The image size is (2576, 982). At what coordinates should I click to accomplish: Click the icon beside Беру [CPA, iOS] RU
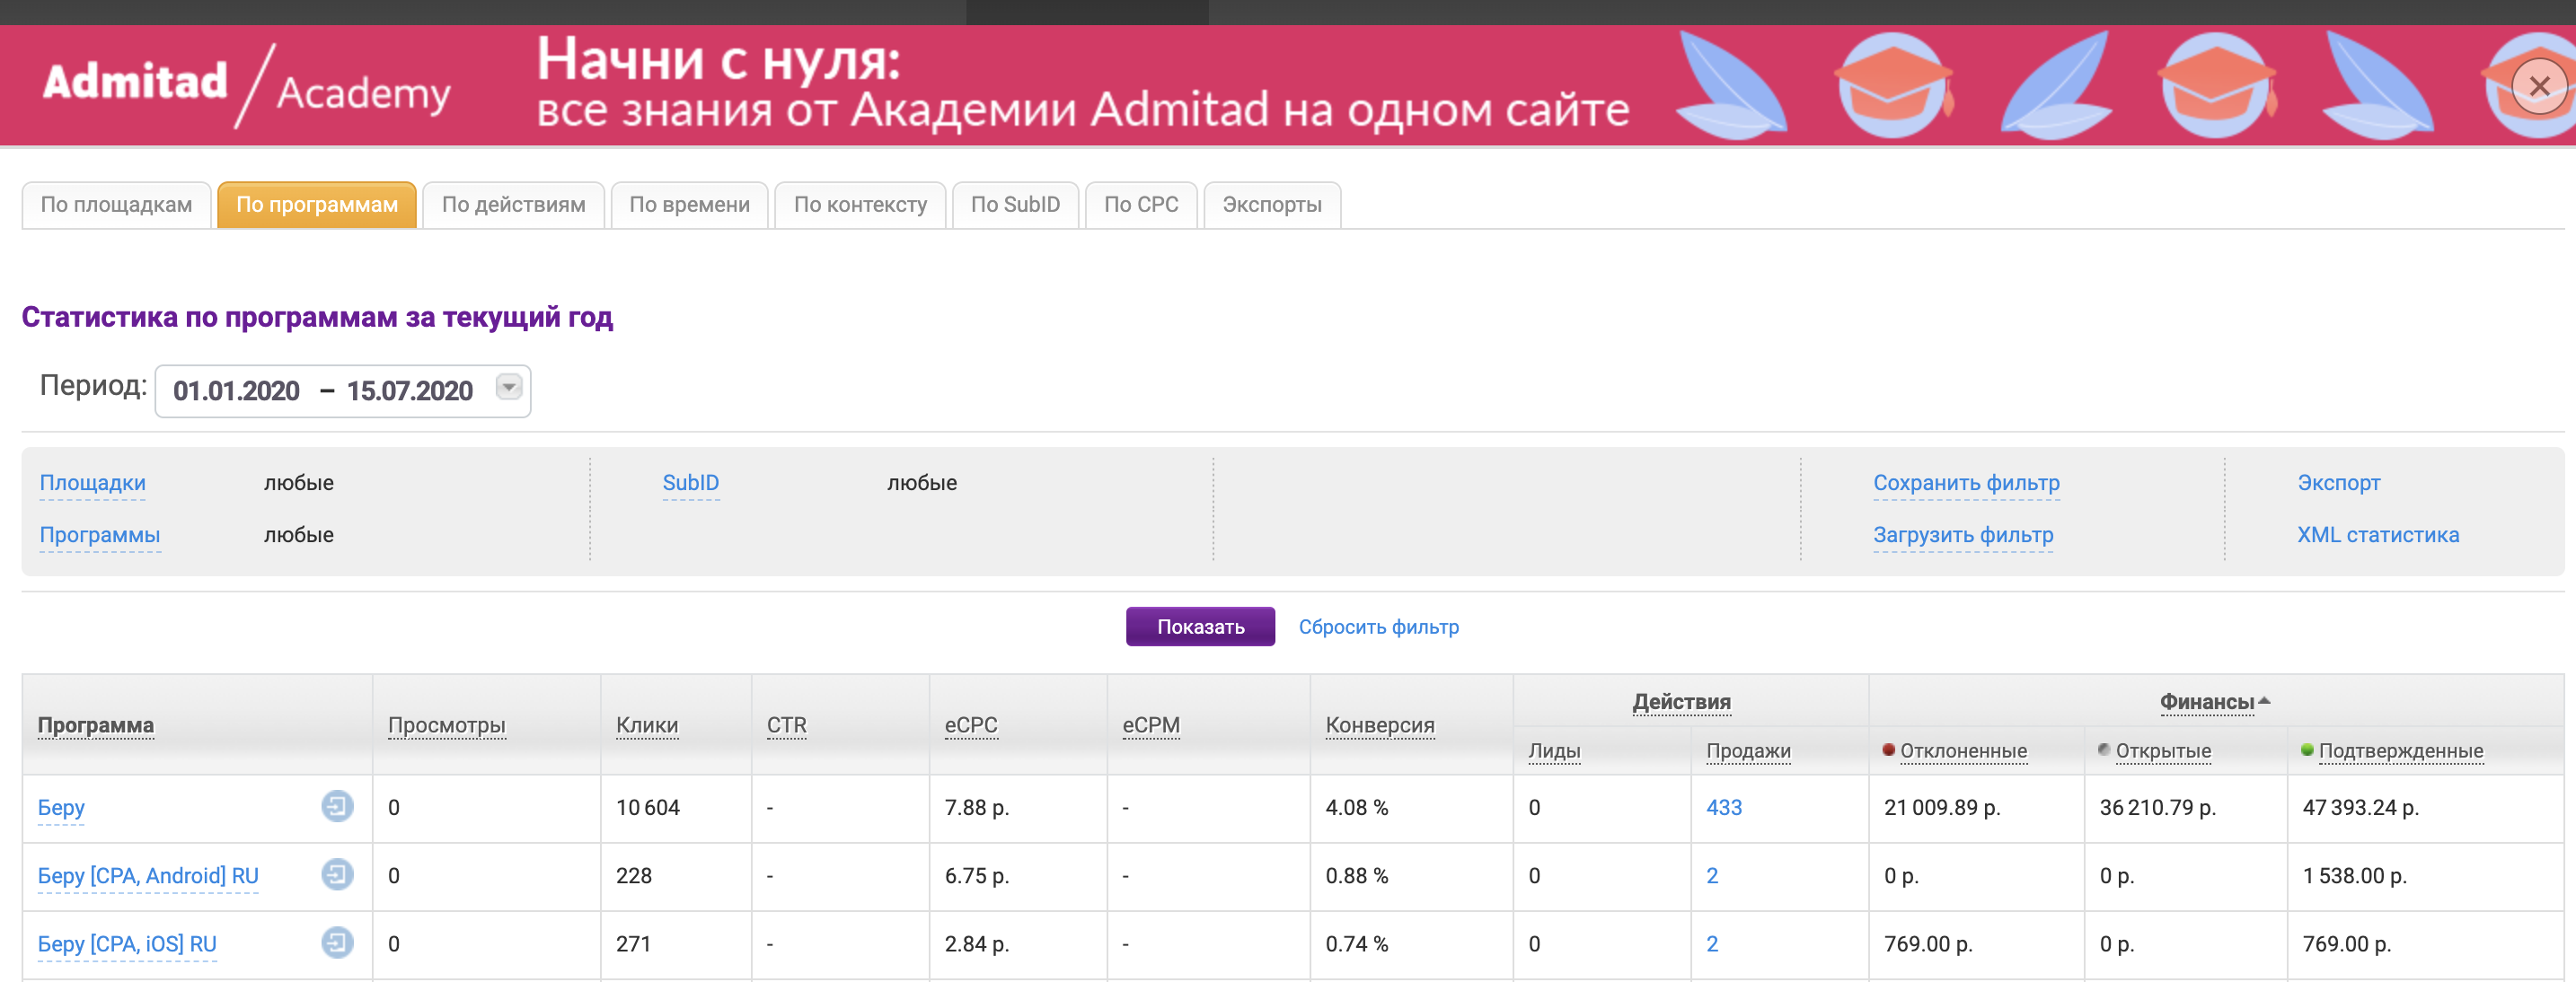tap(337, 942)
